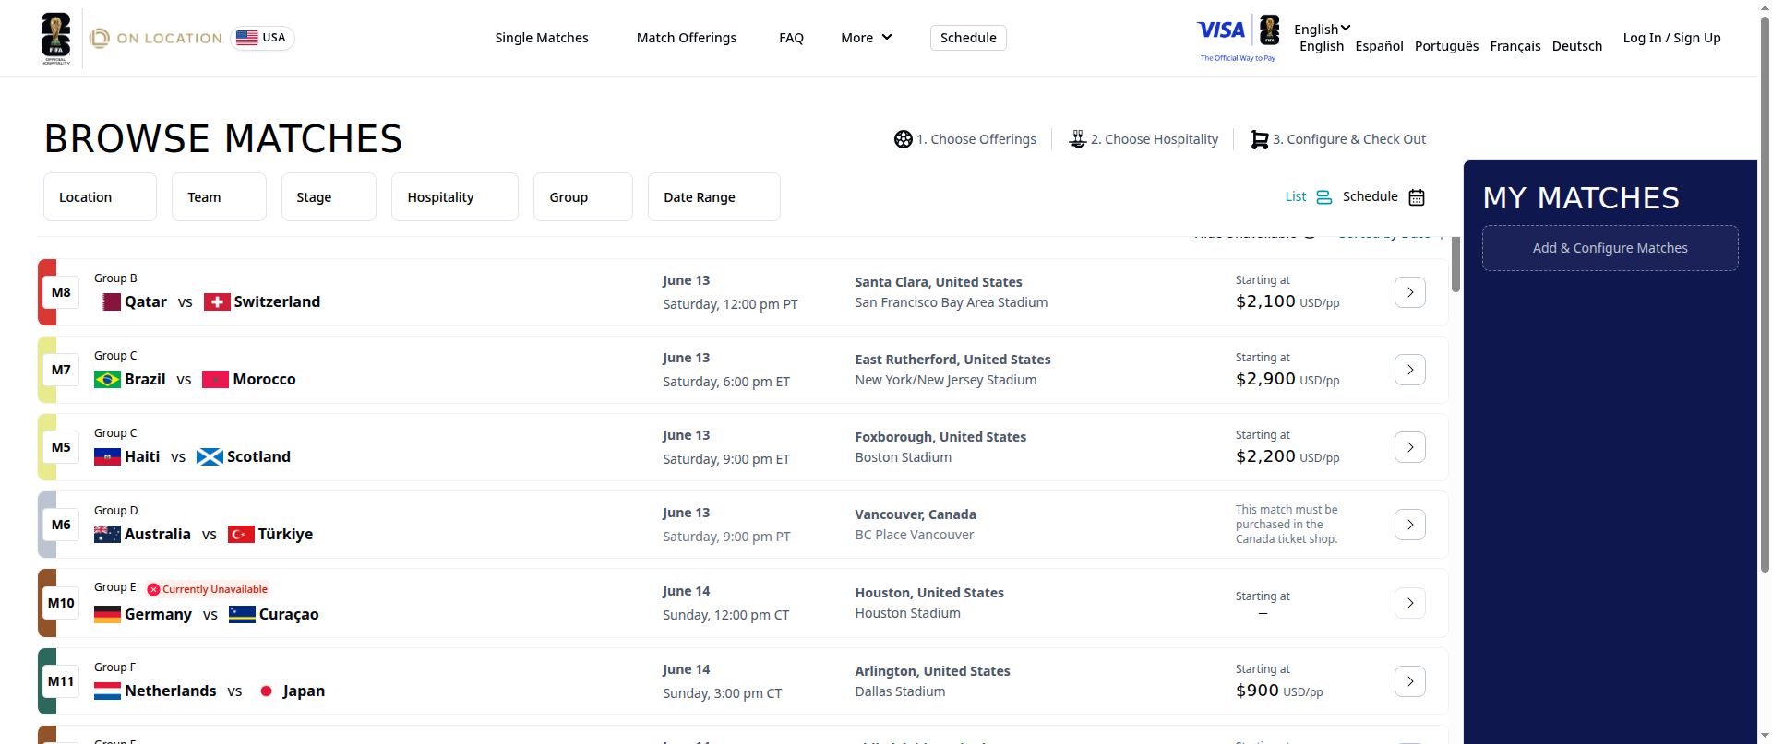Screen dimensions: 1772x744
Task: Select the USA flag region button
Action: tap(262, 38)
